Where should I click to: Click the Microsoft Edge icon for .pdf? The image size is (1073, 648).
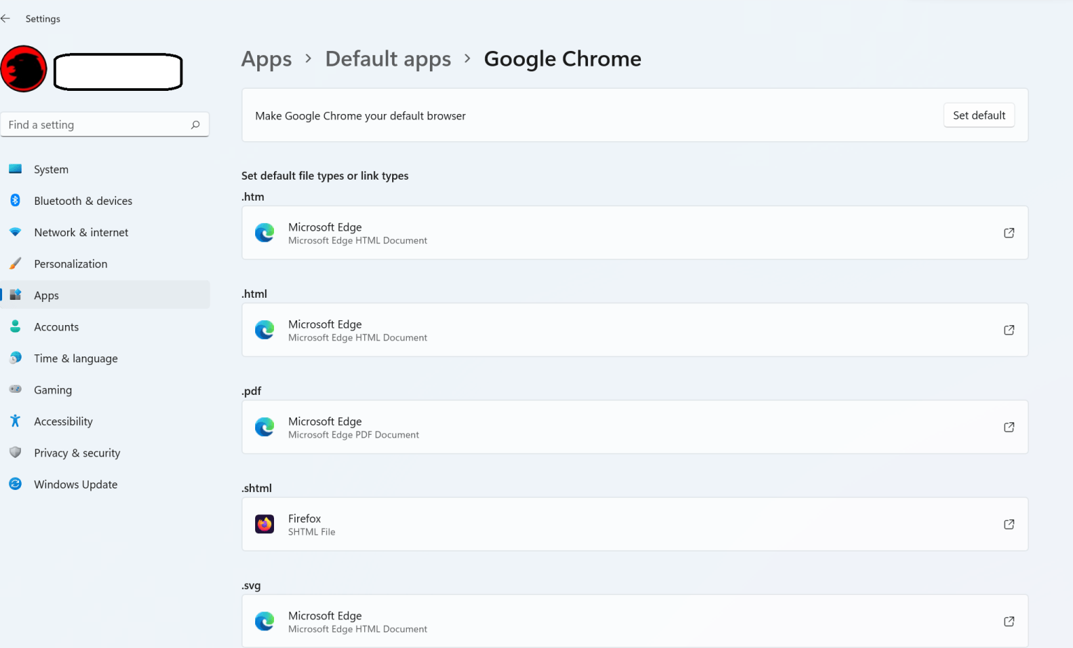pos(264,426)
